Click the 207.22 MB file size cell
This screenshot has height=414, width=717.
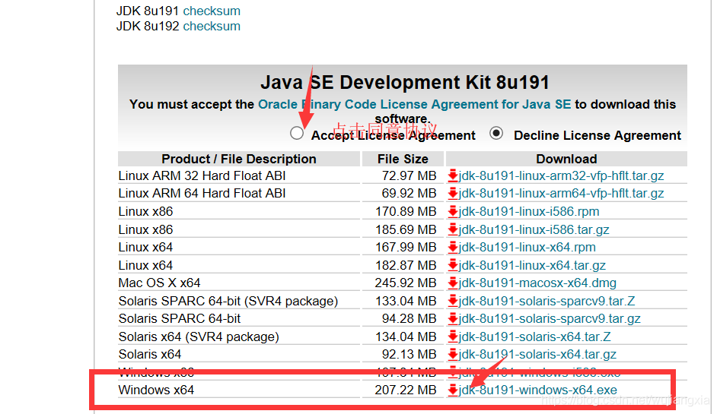(x=406, y=390)
